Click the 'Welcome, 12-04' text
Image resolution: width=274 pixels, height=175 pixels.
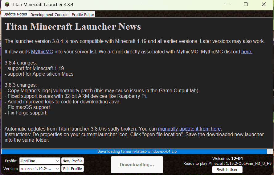click(x=227, y=159)
